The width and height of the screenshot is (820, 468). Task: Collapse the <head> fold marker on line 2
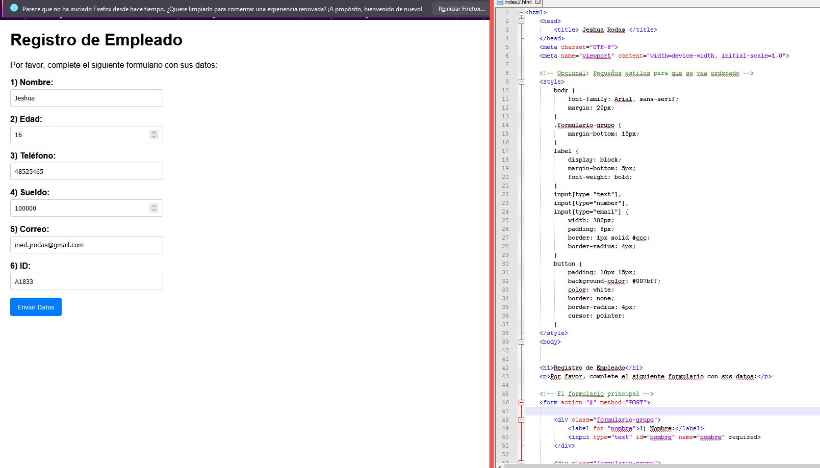[521, 21]
